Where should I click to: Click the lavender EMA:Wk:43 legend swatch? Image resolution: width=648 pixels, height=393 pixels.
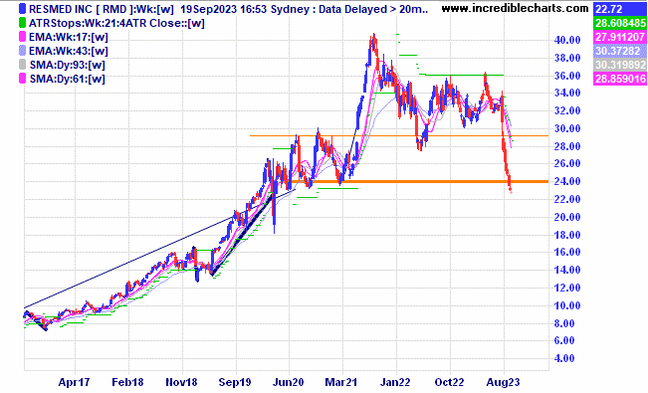point(22,51)
